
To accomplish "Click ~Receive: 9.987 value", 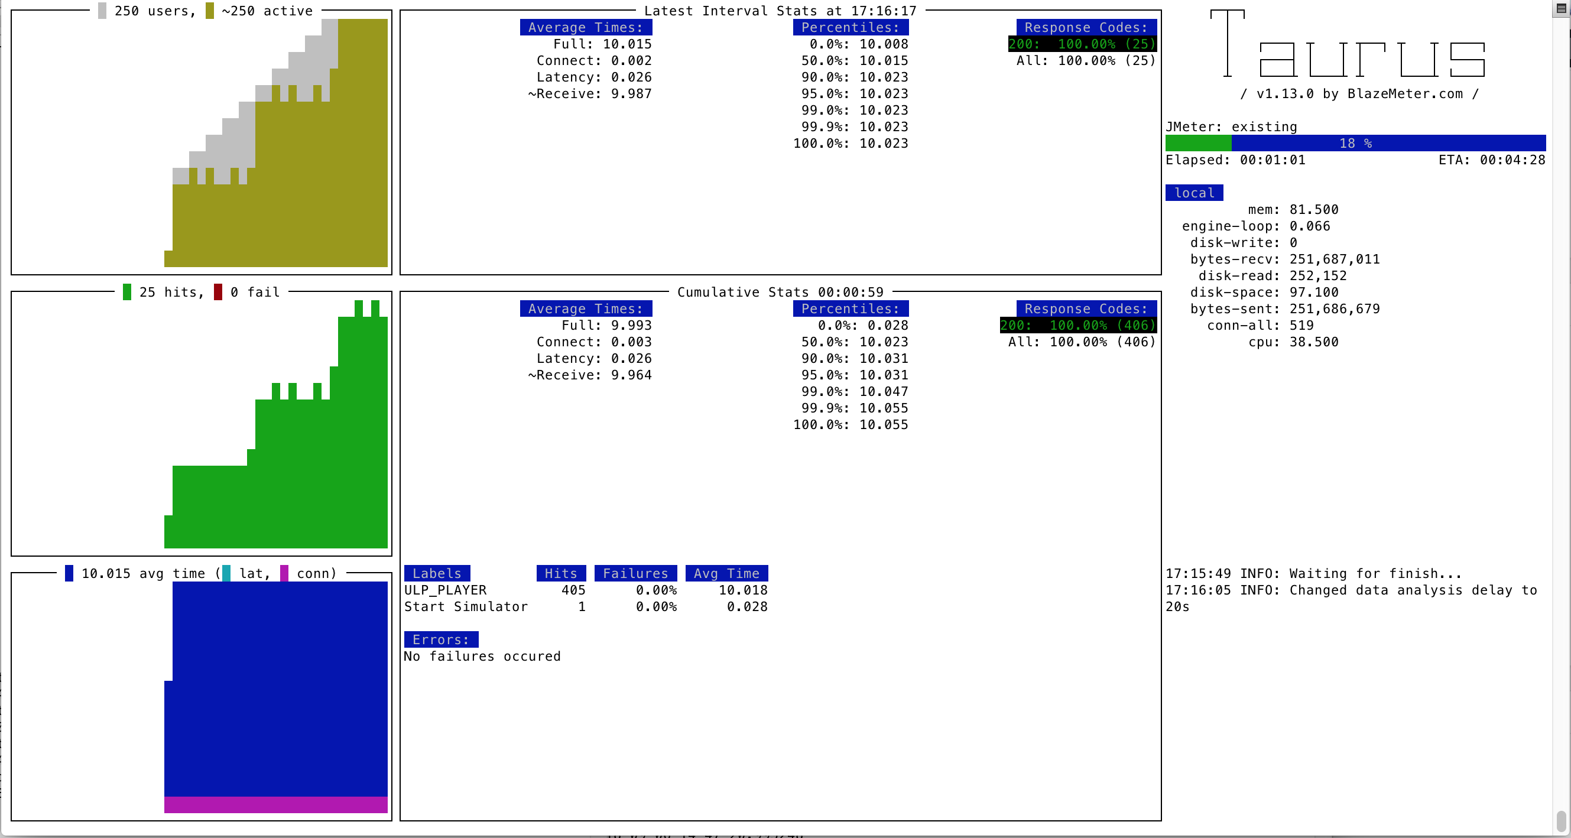I will tap(590, 94).
